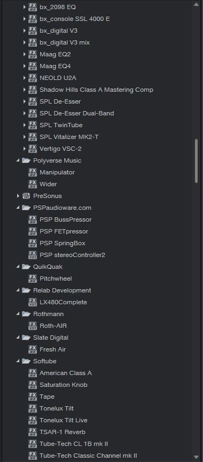This screenshot has height=462, width=203.
Task: Collapse the QuikQuak folder
Action: (x=18, y=266)
